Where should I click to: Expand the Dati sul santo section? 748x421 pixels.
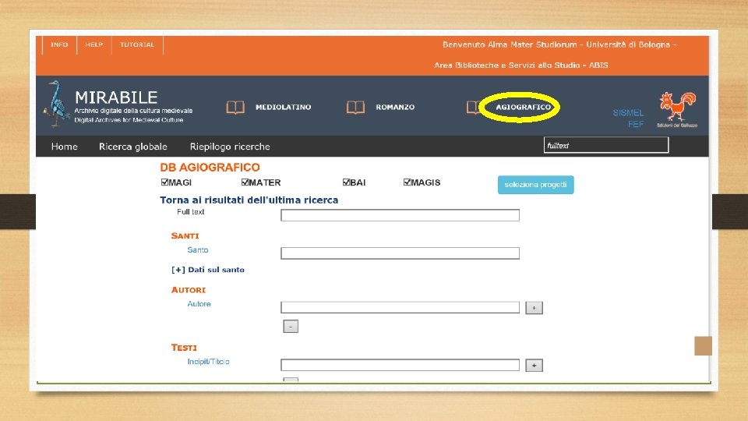click(x=207, y=270)
